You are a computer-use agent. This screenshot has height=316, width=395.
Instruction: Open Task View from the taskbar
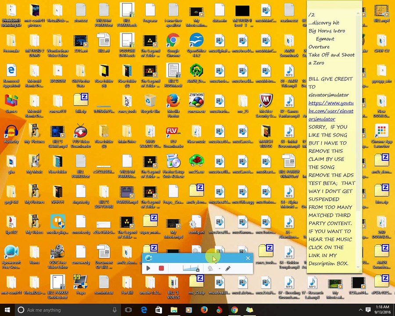(x=129, y=310)
